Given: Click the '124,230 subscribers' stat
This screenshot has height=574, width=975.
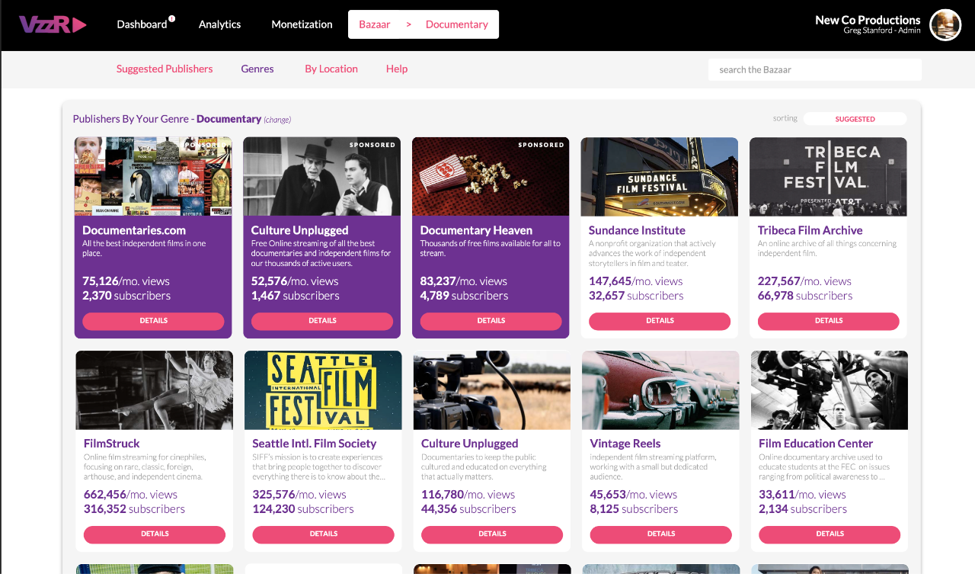Looking at the screenshot, I should [303, 509].
